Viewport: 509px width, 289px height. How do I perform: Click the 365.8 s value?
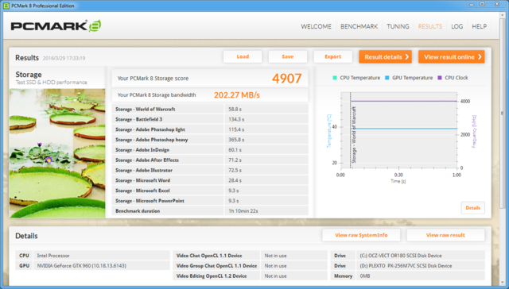[x=236, y=140]
